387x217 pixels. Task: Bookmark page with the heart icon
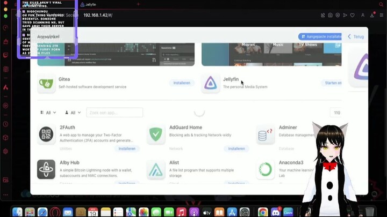[x=353, y=15]
